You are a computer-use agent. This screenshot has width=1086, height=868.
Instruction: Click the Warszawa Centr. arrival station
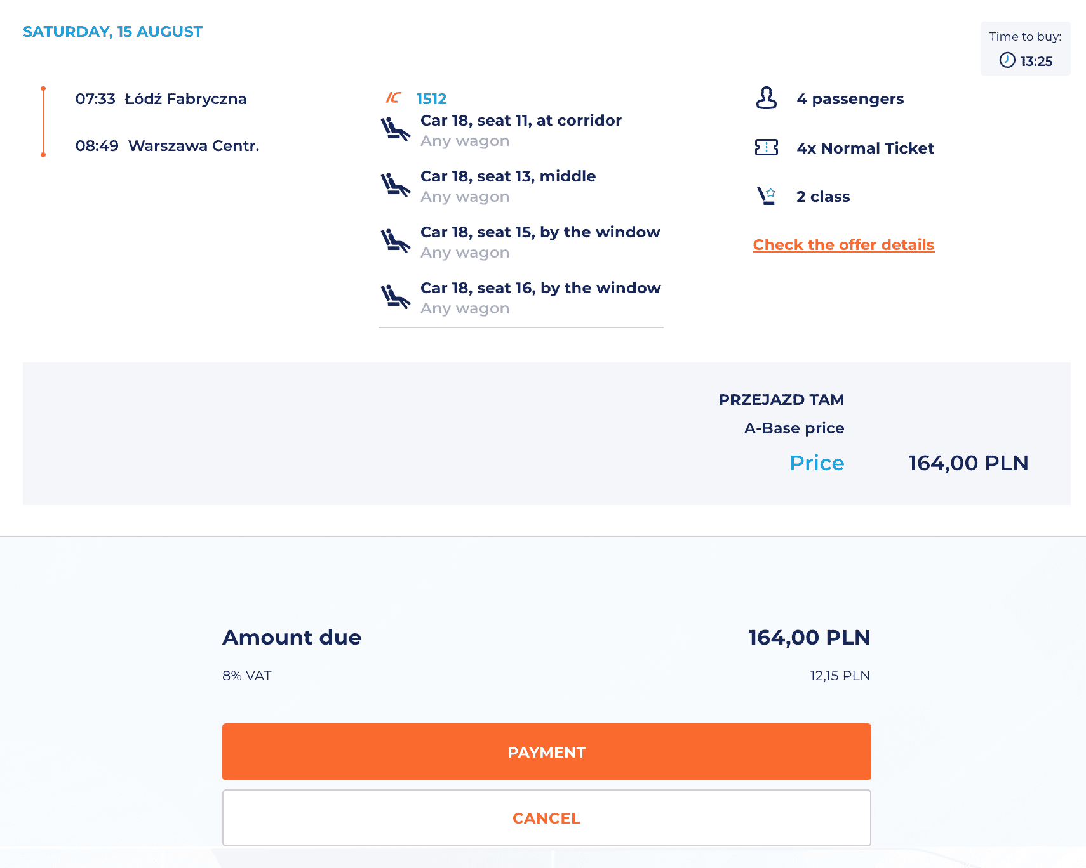point(194,146)
